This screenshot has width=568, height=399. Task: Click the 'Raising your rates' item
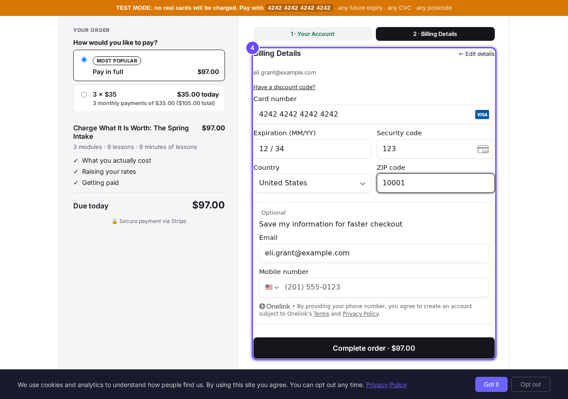[x=109, y=172]
